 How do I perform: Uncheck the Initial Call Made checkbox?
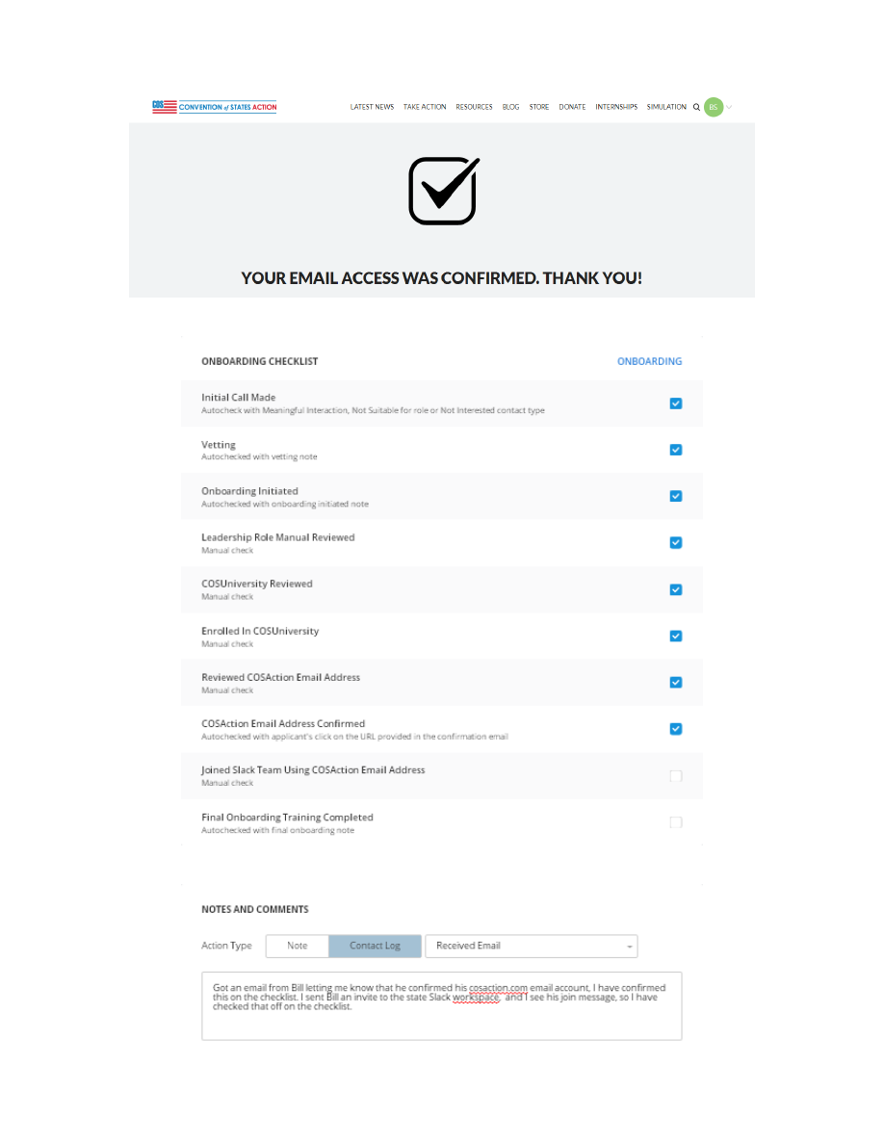tap(676, 403)
